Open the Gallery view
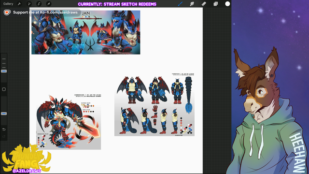 point(8,4)
